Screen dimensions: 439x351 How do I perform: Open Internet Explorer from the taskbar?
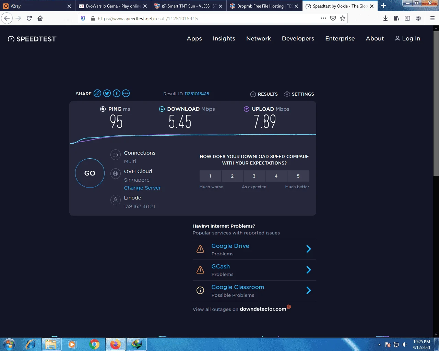[31, 344]
